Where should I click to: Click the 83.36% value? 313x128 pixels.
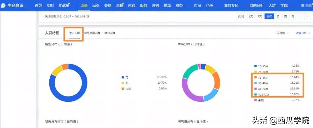point(162,77)
